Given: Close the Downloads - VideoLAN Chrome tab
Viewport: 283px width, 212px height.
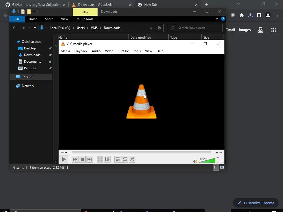Looking at the screenshot, I should (130, 5).
